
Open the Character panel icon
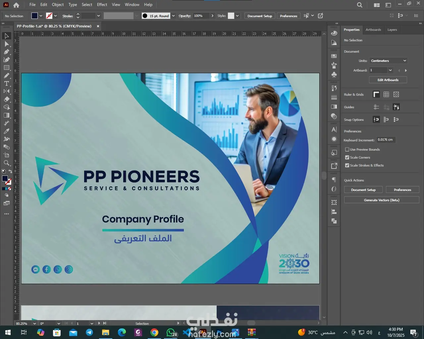click(x=334, y=129)
